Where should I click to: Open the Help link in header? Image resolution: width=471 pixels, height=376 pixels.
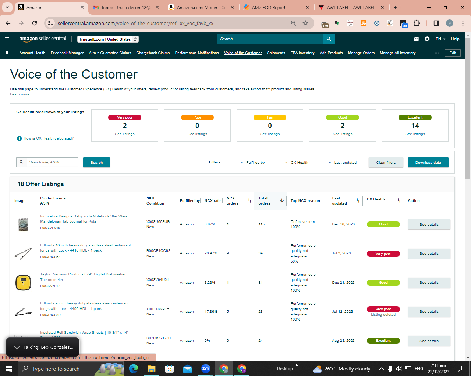pyautogui.click(x=455, y=39)
